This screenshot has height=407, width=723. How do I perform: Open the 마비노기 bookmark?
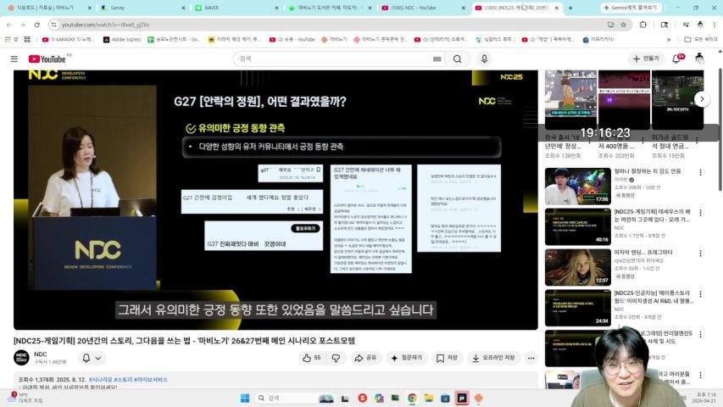334,40
